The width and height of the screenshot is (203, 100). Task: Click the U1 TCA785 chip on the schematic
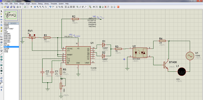78,56
